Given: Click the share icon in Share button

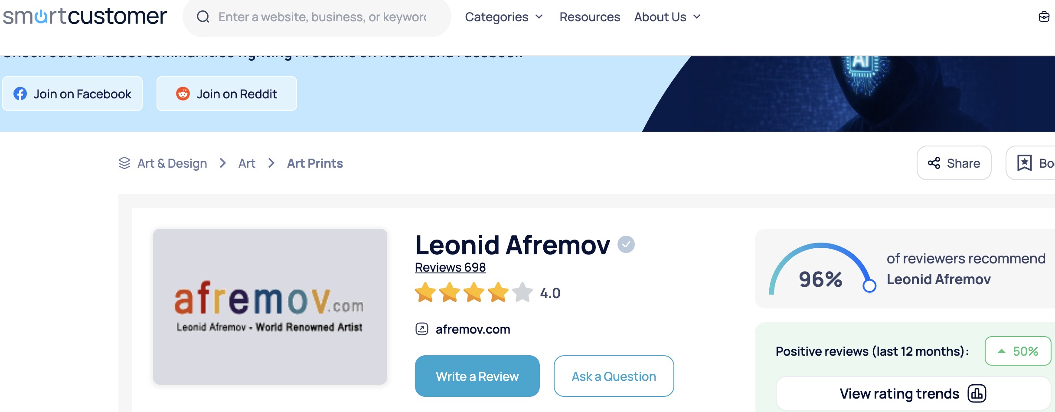Looking at the screenshot, I should tap(934, 163).
